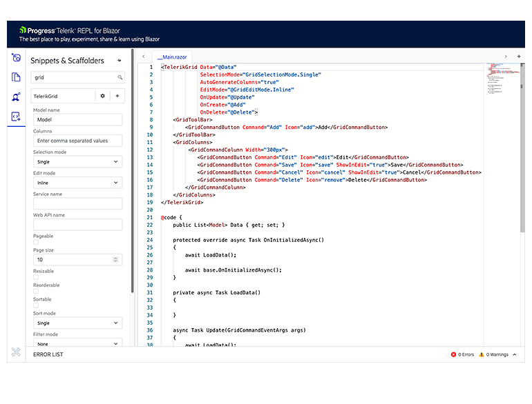
Task: Open the Selection mode dropdown
Action: (x=77, y=162)
